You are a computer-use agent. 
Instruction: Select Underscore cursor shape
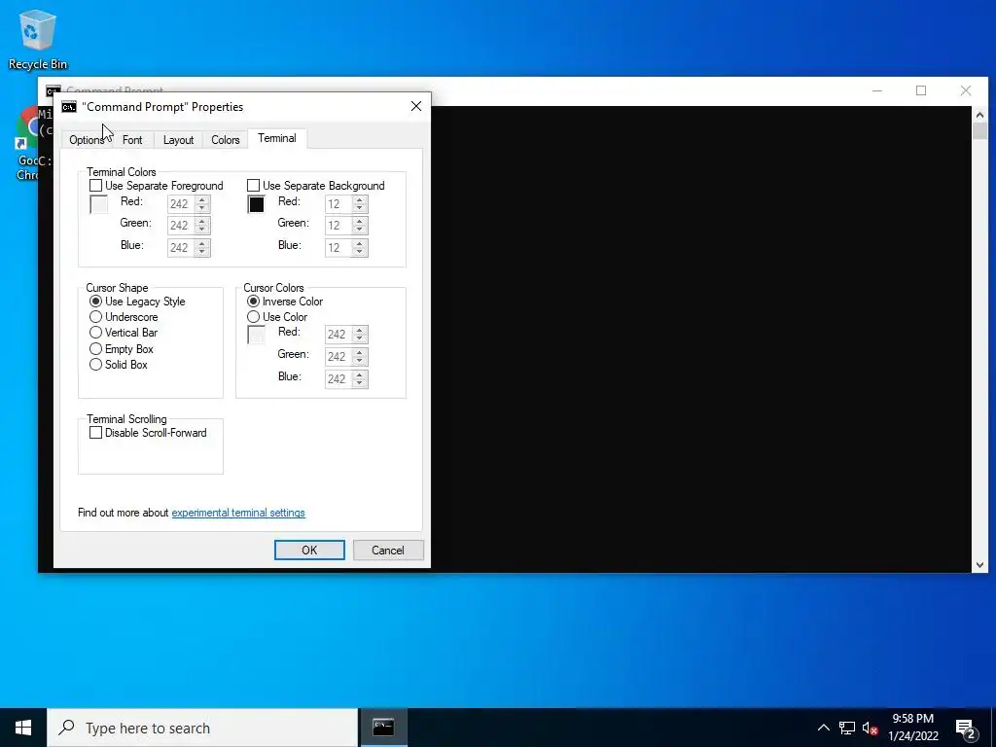coord(96,316)
